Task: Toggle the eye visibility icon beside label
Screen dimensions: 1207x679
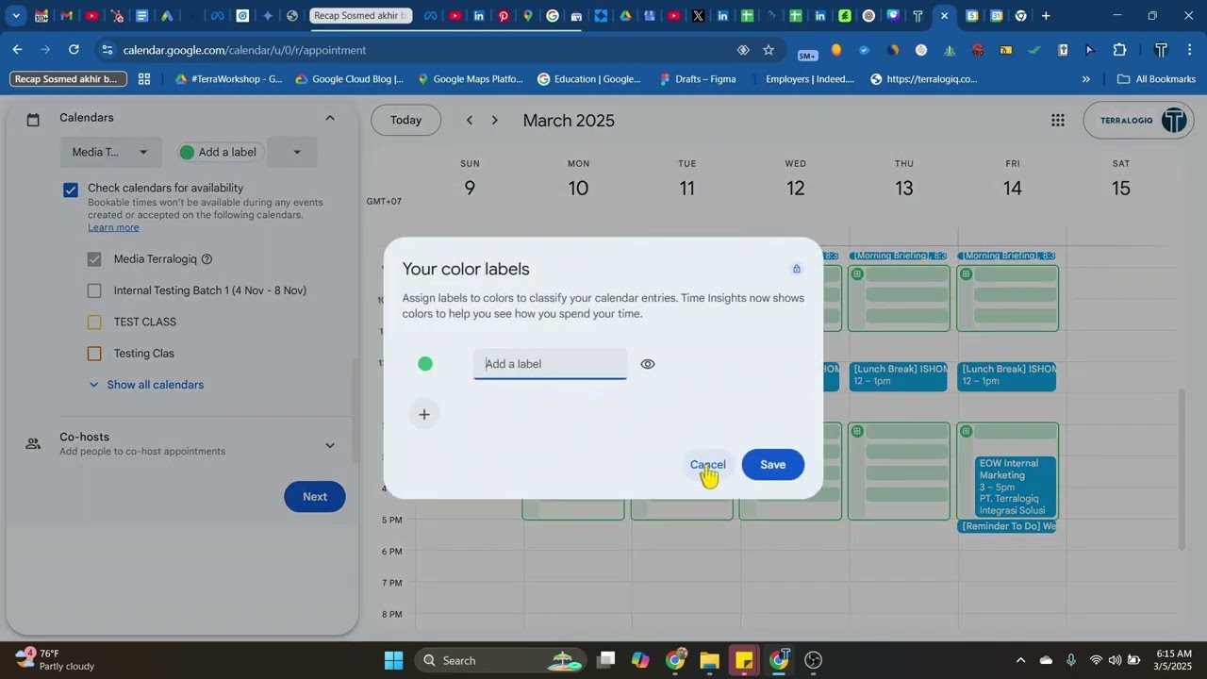Action: pos(648,364)
